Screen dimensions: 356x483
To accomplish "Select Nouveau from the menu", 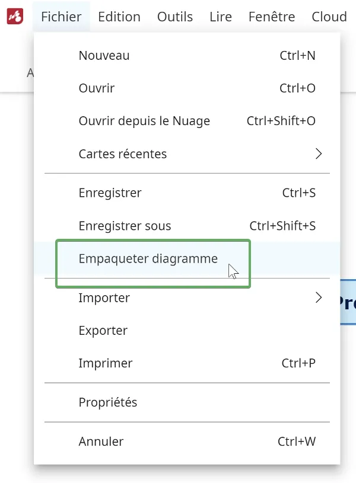I will [104, 56].
